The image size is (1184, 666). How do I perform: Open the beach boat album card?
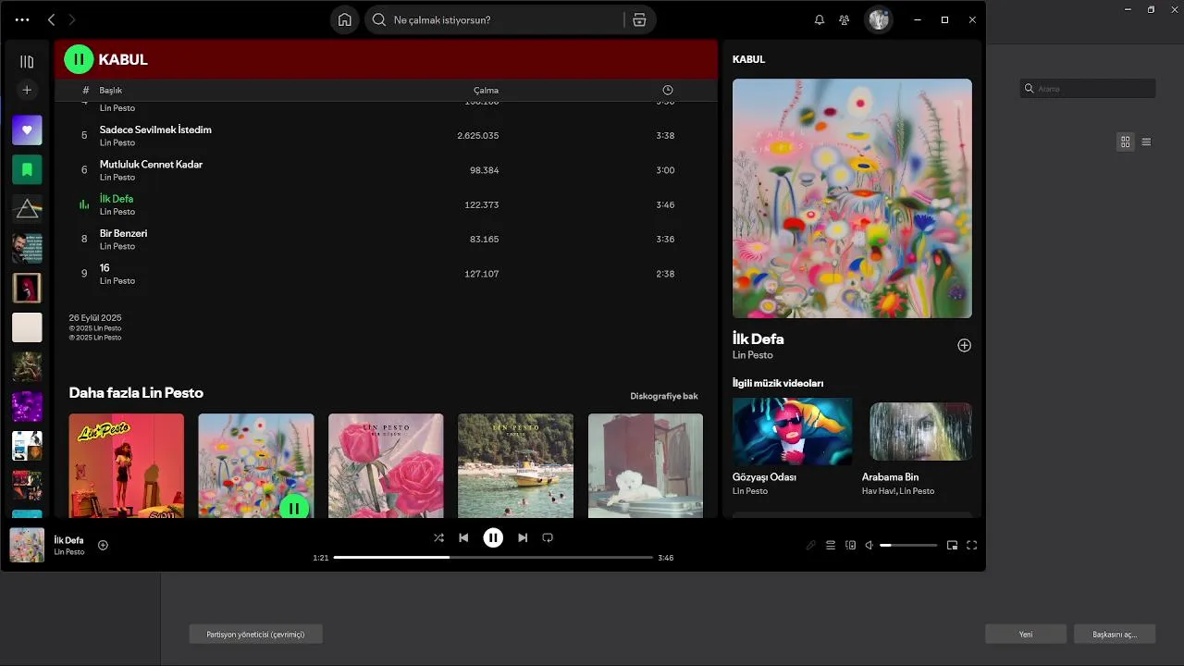515,465
